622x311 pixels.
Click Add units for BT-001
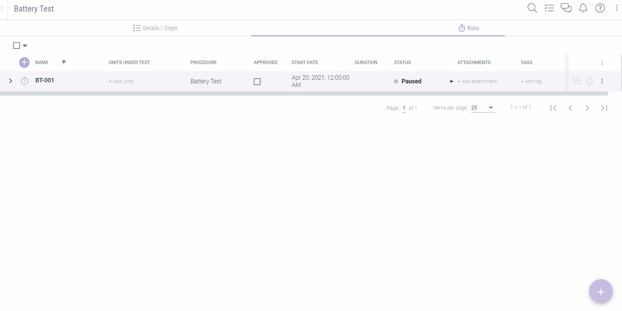click(x=121, y=81)
